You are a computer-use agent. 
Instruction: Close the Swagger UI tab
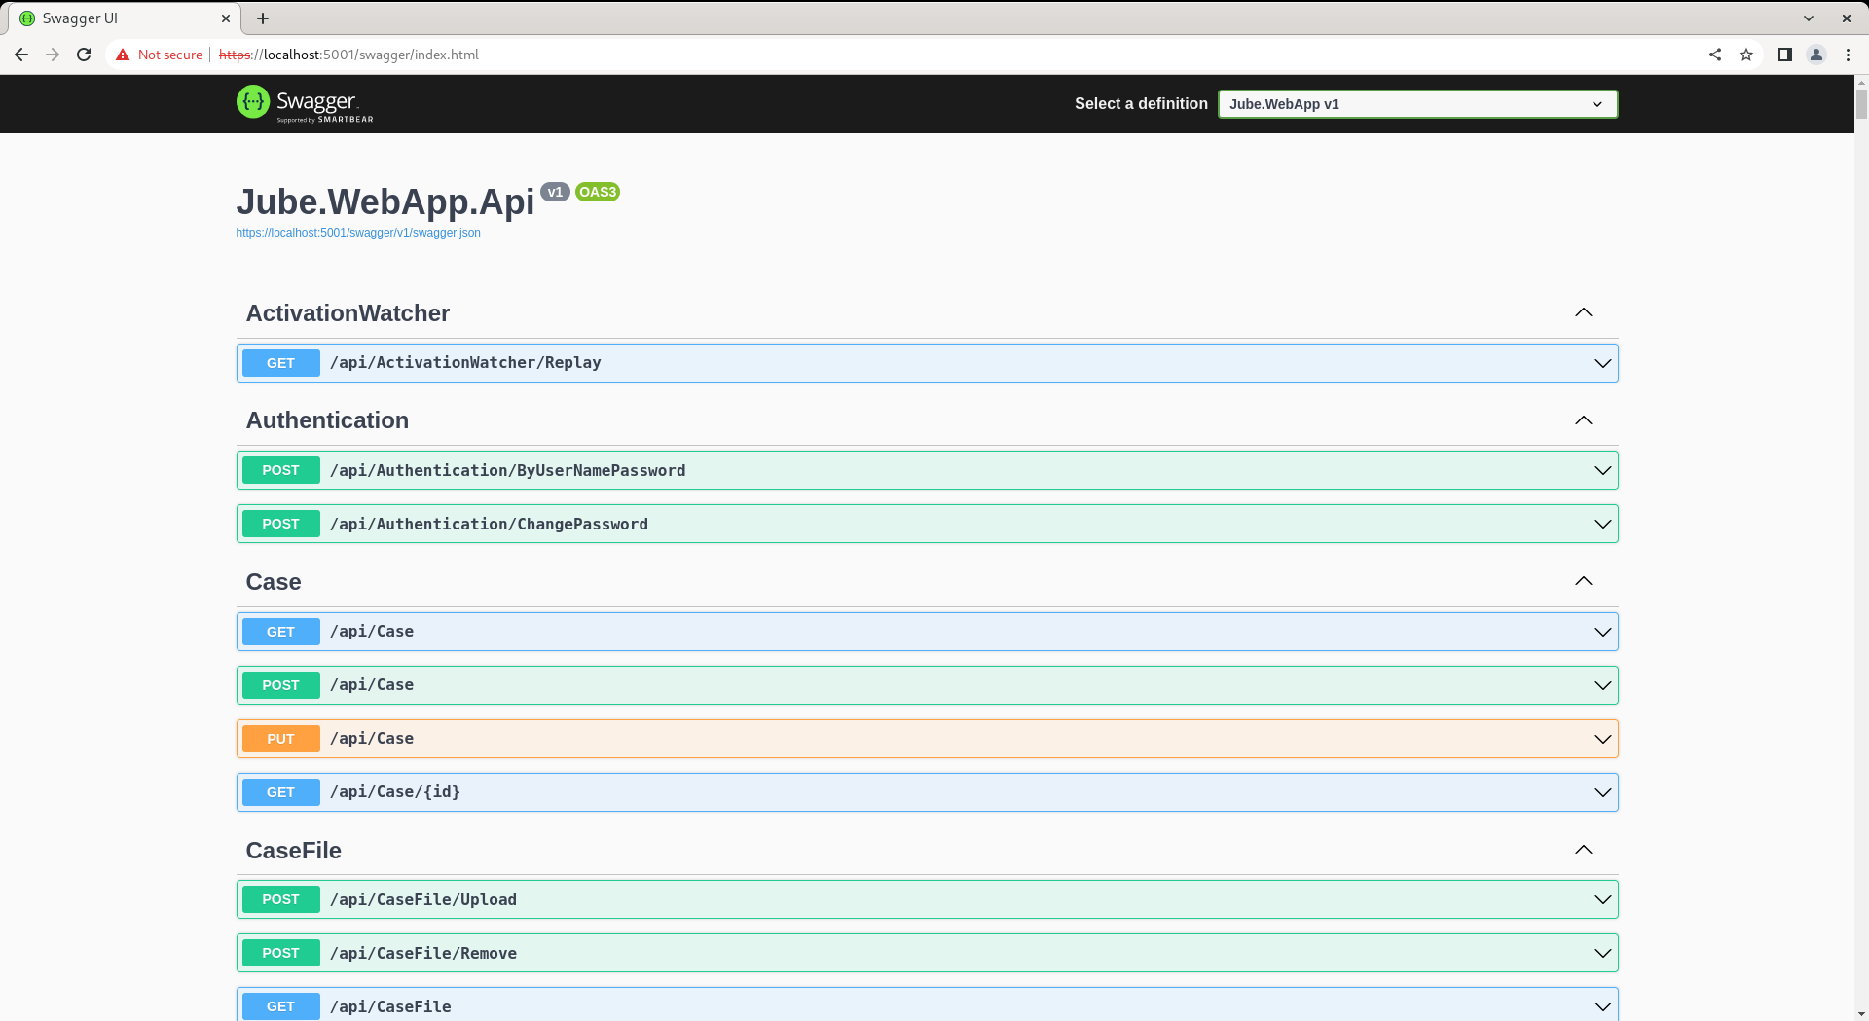click(226, 18)
